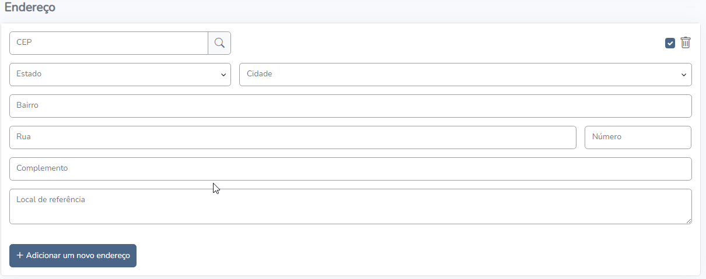The height and width of the screenshot is (279, 706).
Task: Click the plus icon on the add address button
Action: pyautogui.click(x=20, y=256)
